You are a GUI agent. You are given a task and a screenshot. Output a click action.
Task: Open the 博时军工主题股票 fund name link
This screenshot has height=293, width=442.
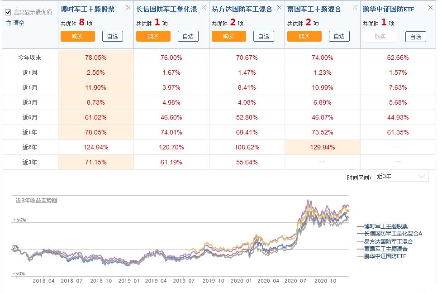click(x=87, y=8)
